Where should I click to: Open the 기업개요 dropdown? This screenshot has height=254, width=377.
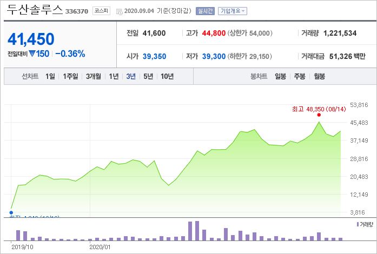232,11
